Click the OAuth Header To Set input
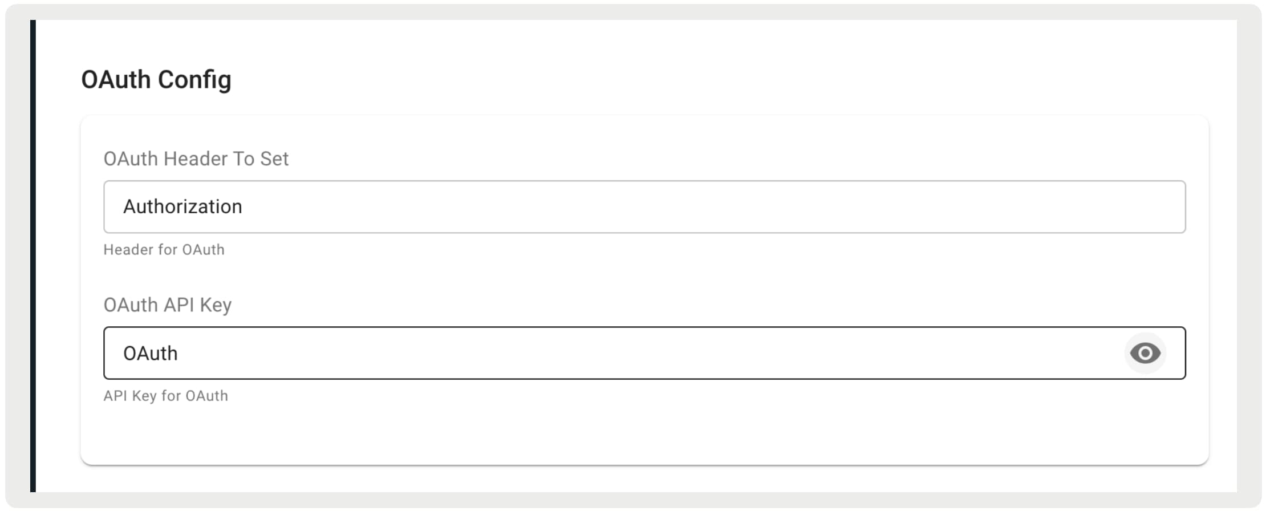The height and width of the screenshot is (511, 1266). 644,207
